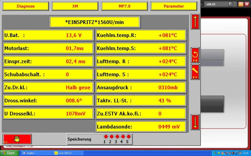Click the taskbar clock showing 10:58
Image resolution: width=251 pixels, height=156 pixels.
coord(246,153)
